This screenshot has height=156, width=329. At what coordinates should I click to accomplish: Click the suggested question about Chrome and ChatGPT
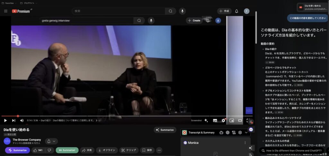coord(291,151)
